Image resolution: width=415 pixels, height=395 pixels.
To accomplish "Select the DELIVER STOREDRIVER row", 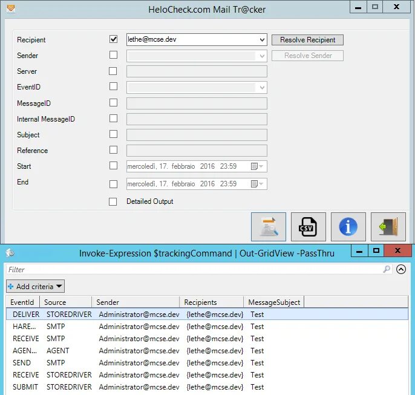I will 207,315.
